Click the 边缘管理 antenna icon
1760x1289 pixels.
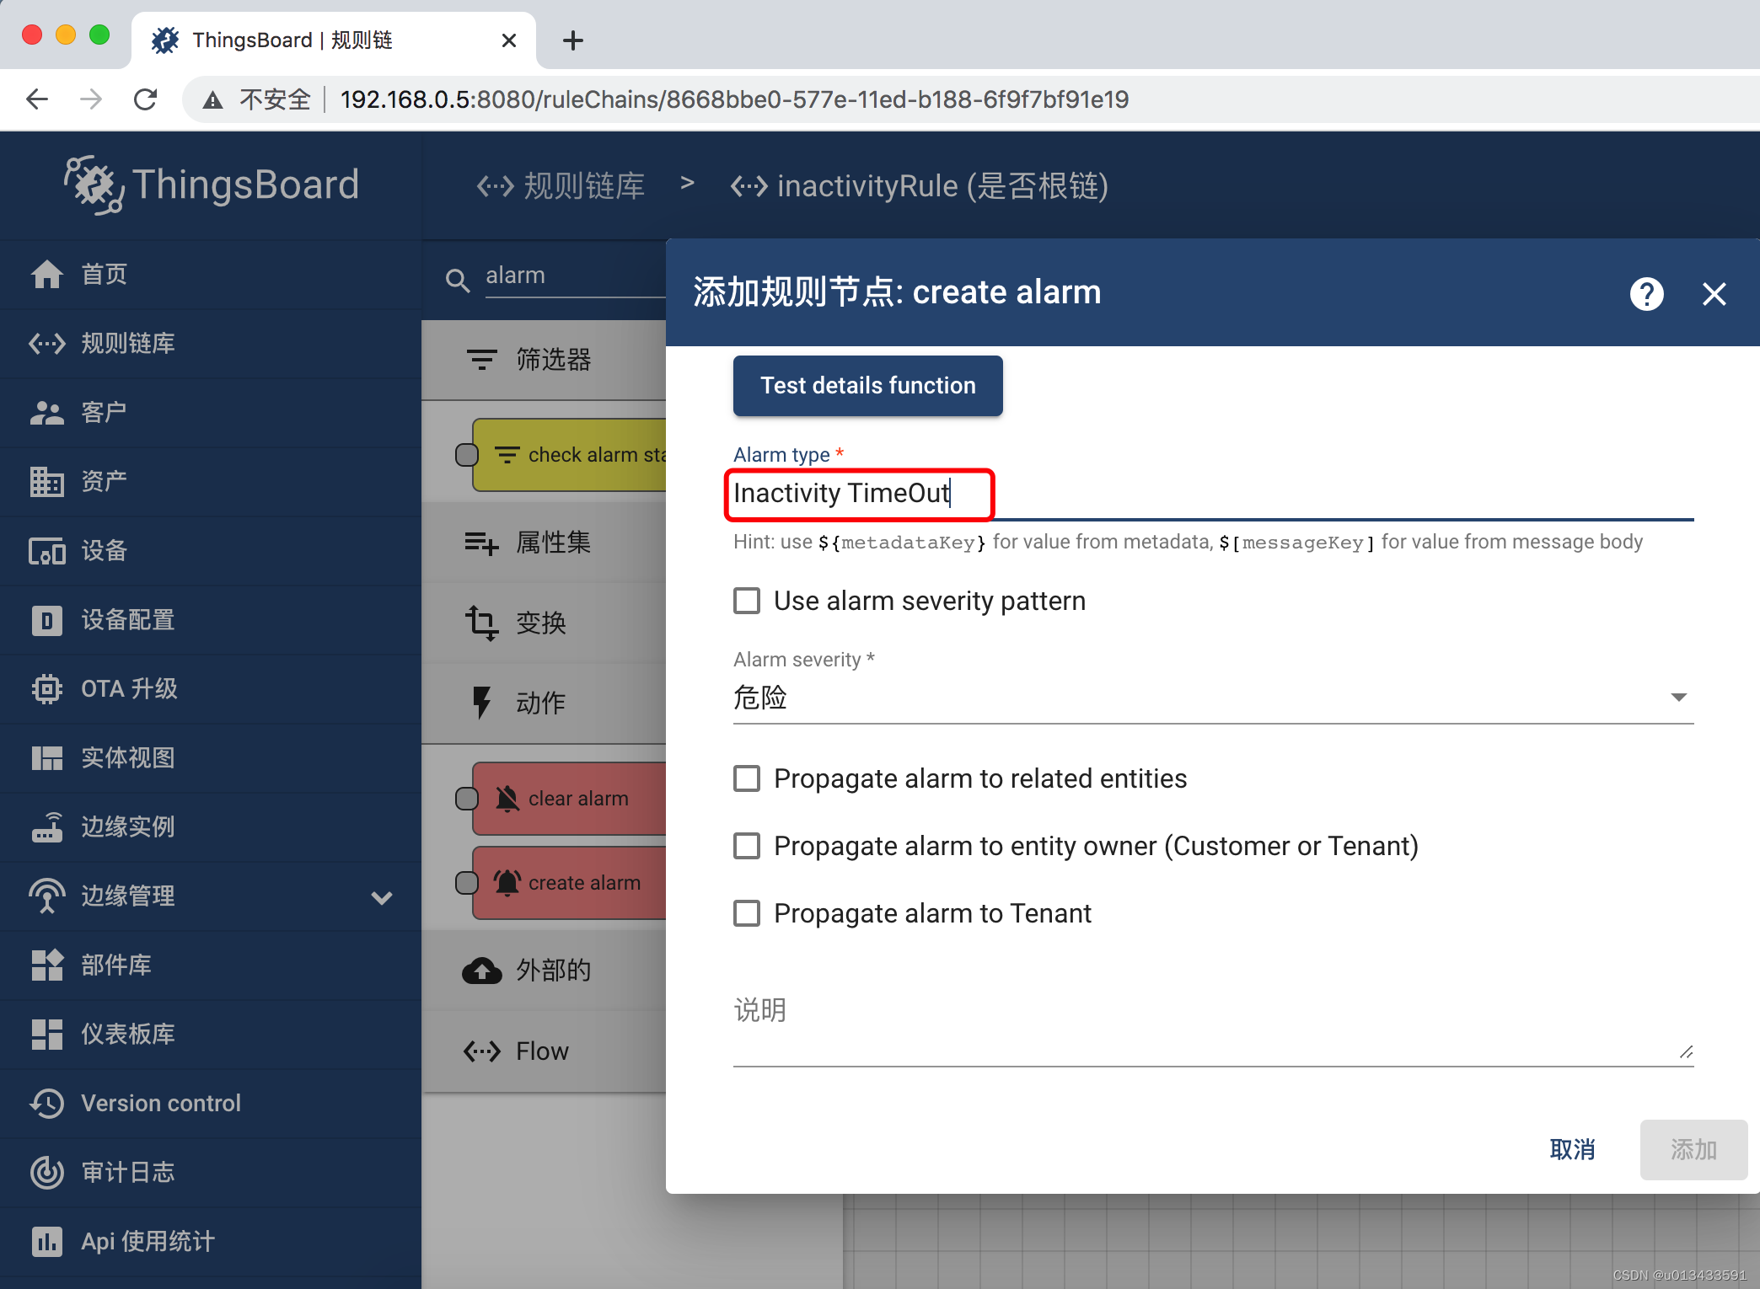click(x=47, y=896)
